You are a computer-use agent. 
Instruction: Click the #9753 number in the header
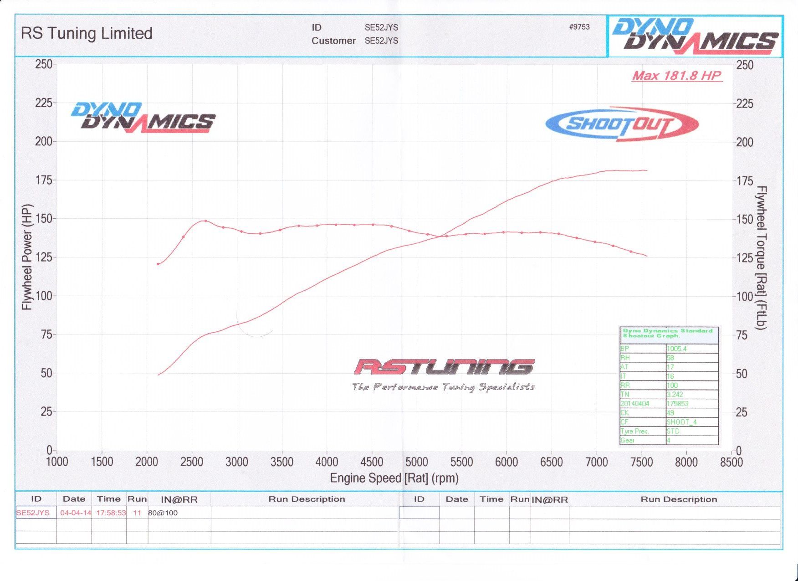(579, 27)
